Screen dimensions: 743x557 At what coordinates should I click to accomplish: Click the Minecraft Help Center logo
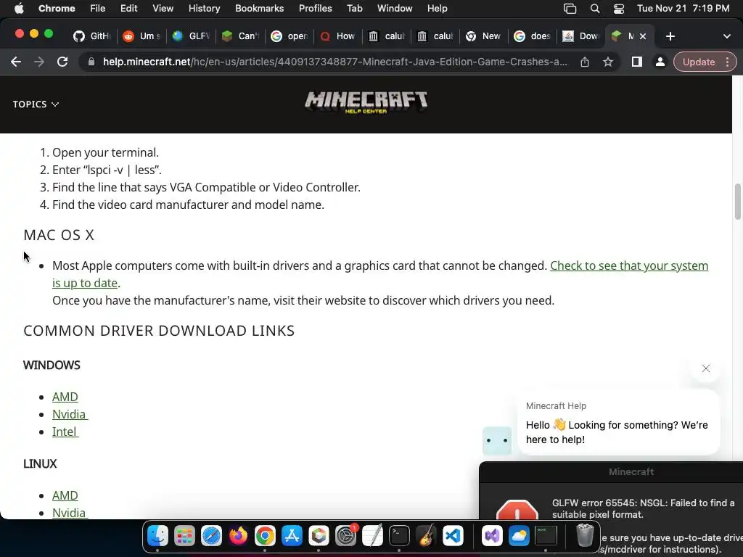click(366, 102)
